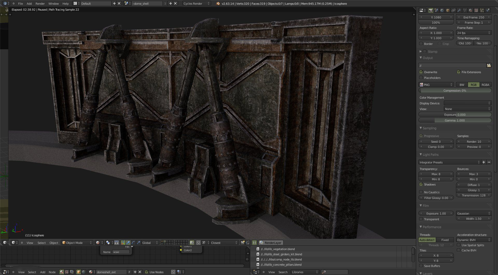Viewport: 498px width, 275px height.
Task: Enable the Placeholders checkbox
Action: [x=421, y=78]
